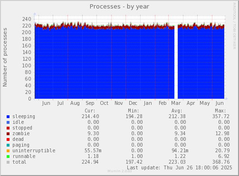Image resolution: width=239 pixels, height=176 pixels.
Task: Click the 'runnable' legend label
Action: pos(24,156)
